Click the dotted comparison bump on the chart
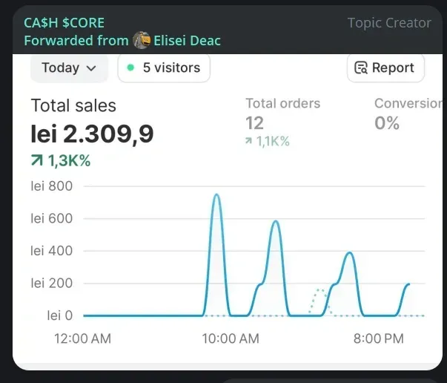 319,290
